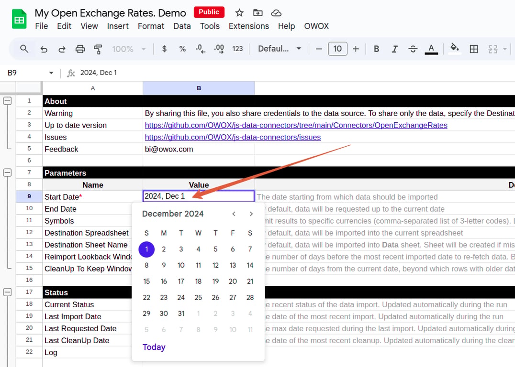The width and height of the screenshot is (515, 367).
Task: Open the Edit menu
Action: pos(64,26)
